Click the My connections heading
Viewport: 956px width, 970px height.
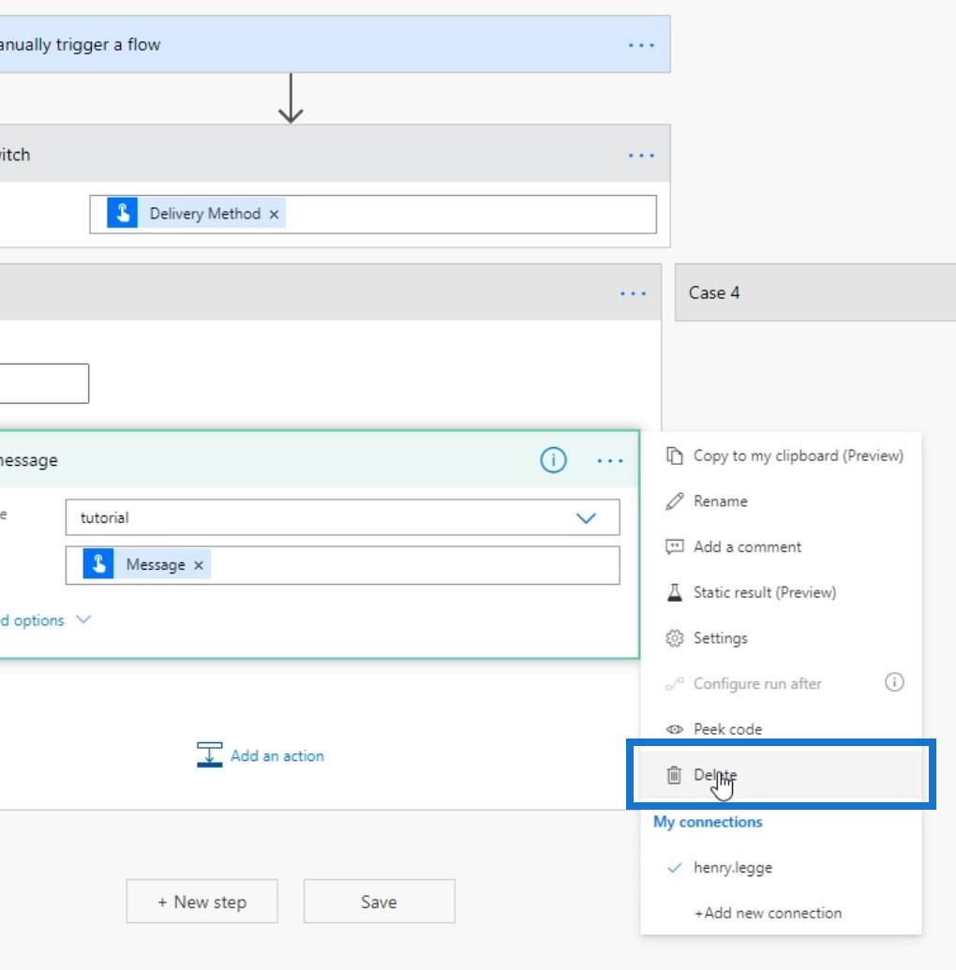[x=708, y=822]
